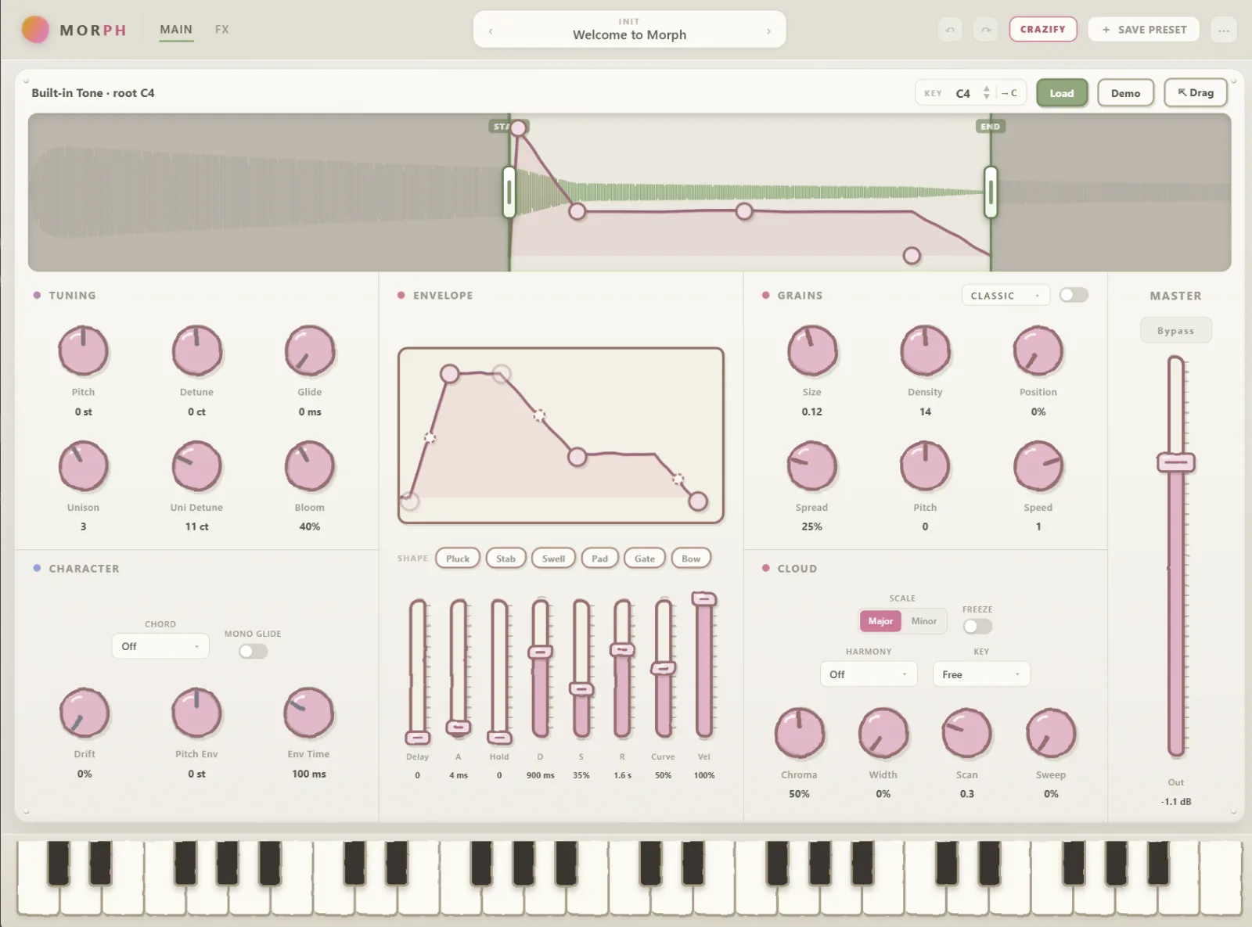This screenshot has height=927, width=1252.
Task: Go to the previous preset with left chevron
Action: tap(491, 31)
